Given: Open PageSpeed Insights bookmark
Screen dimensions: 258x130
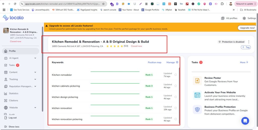Looking at the screenshot, I should 87,10.
